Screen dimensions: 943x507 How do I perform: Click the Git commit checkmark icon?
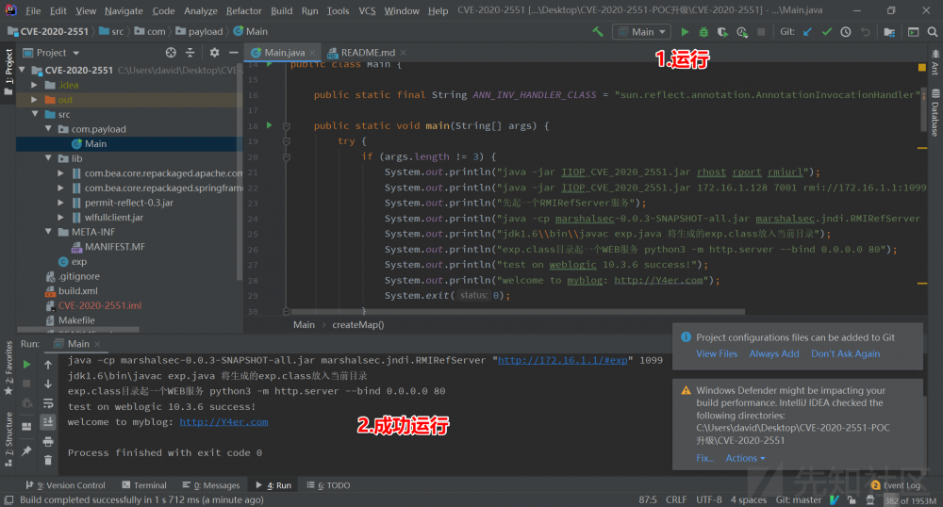[827, 32]
